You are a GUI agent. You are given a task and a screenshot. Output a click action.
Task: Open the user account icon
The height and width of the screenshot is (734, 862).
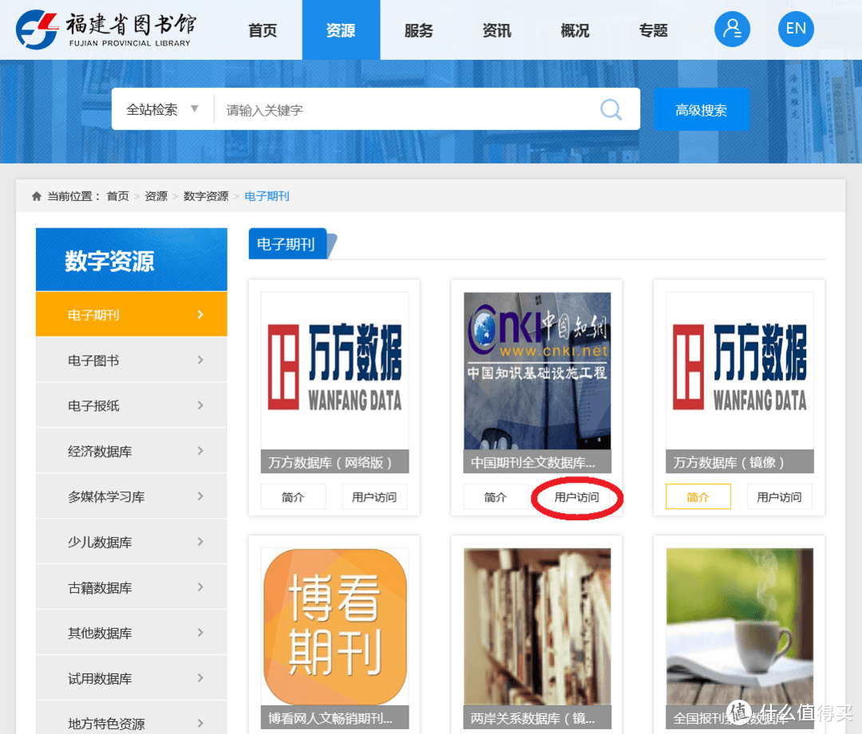(x=732, y=29)
